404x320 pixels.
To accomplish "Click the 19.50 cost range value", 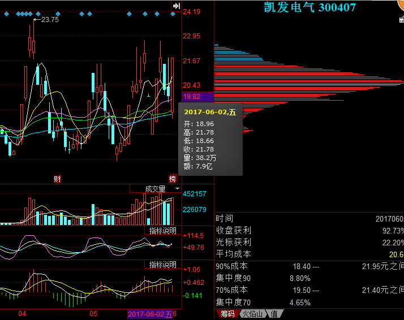I will coord(302,290).
